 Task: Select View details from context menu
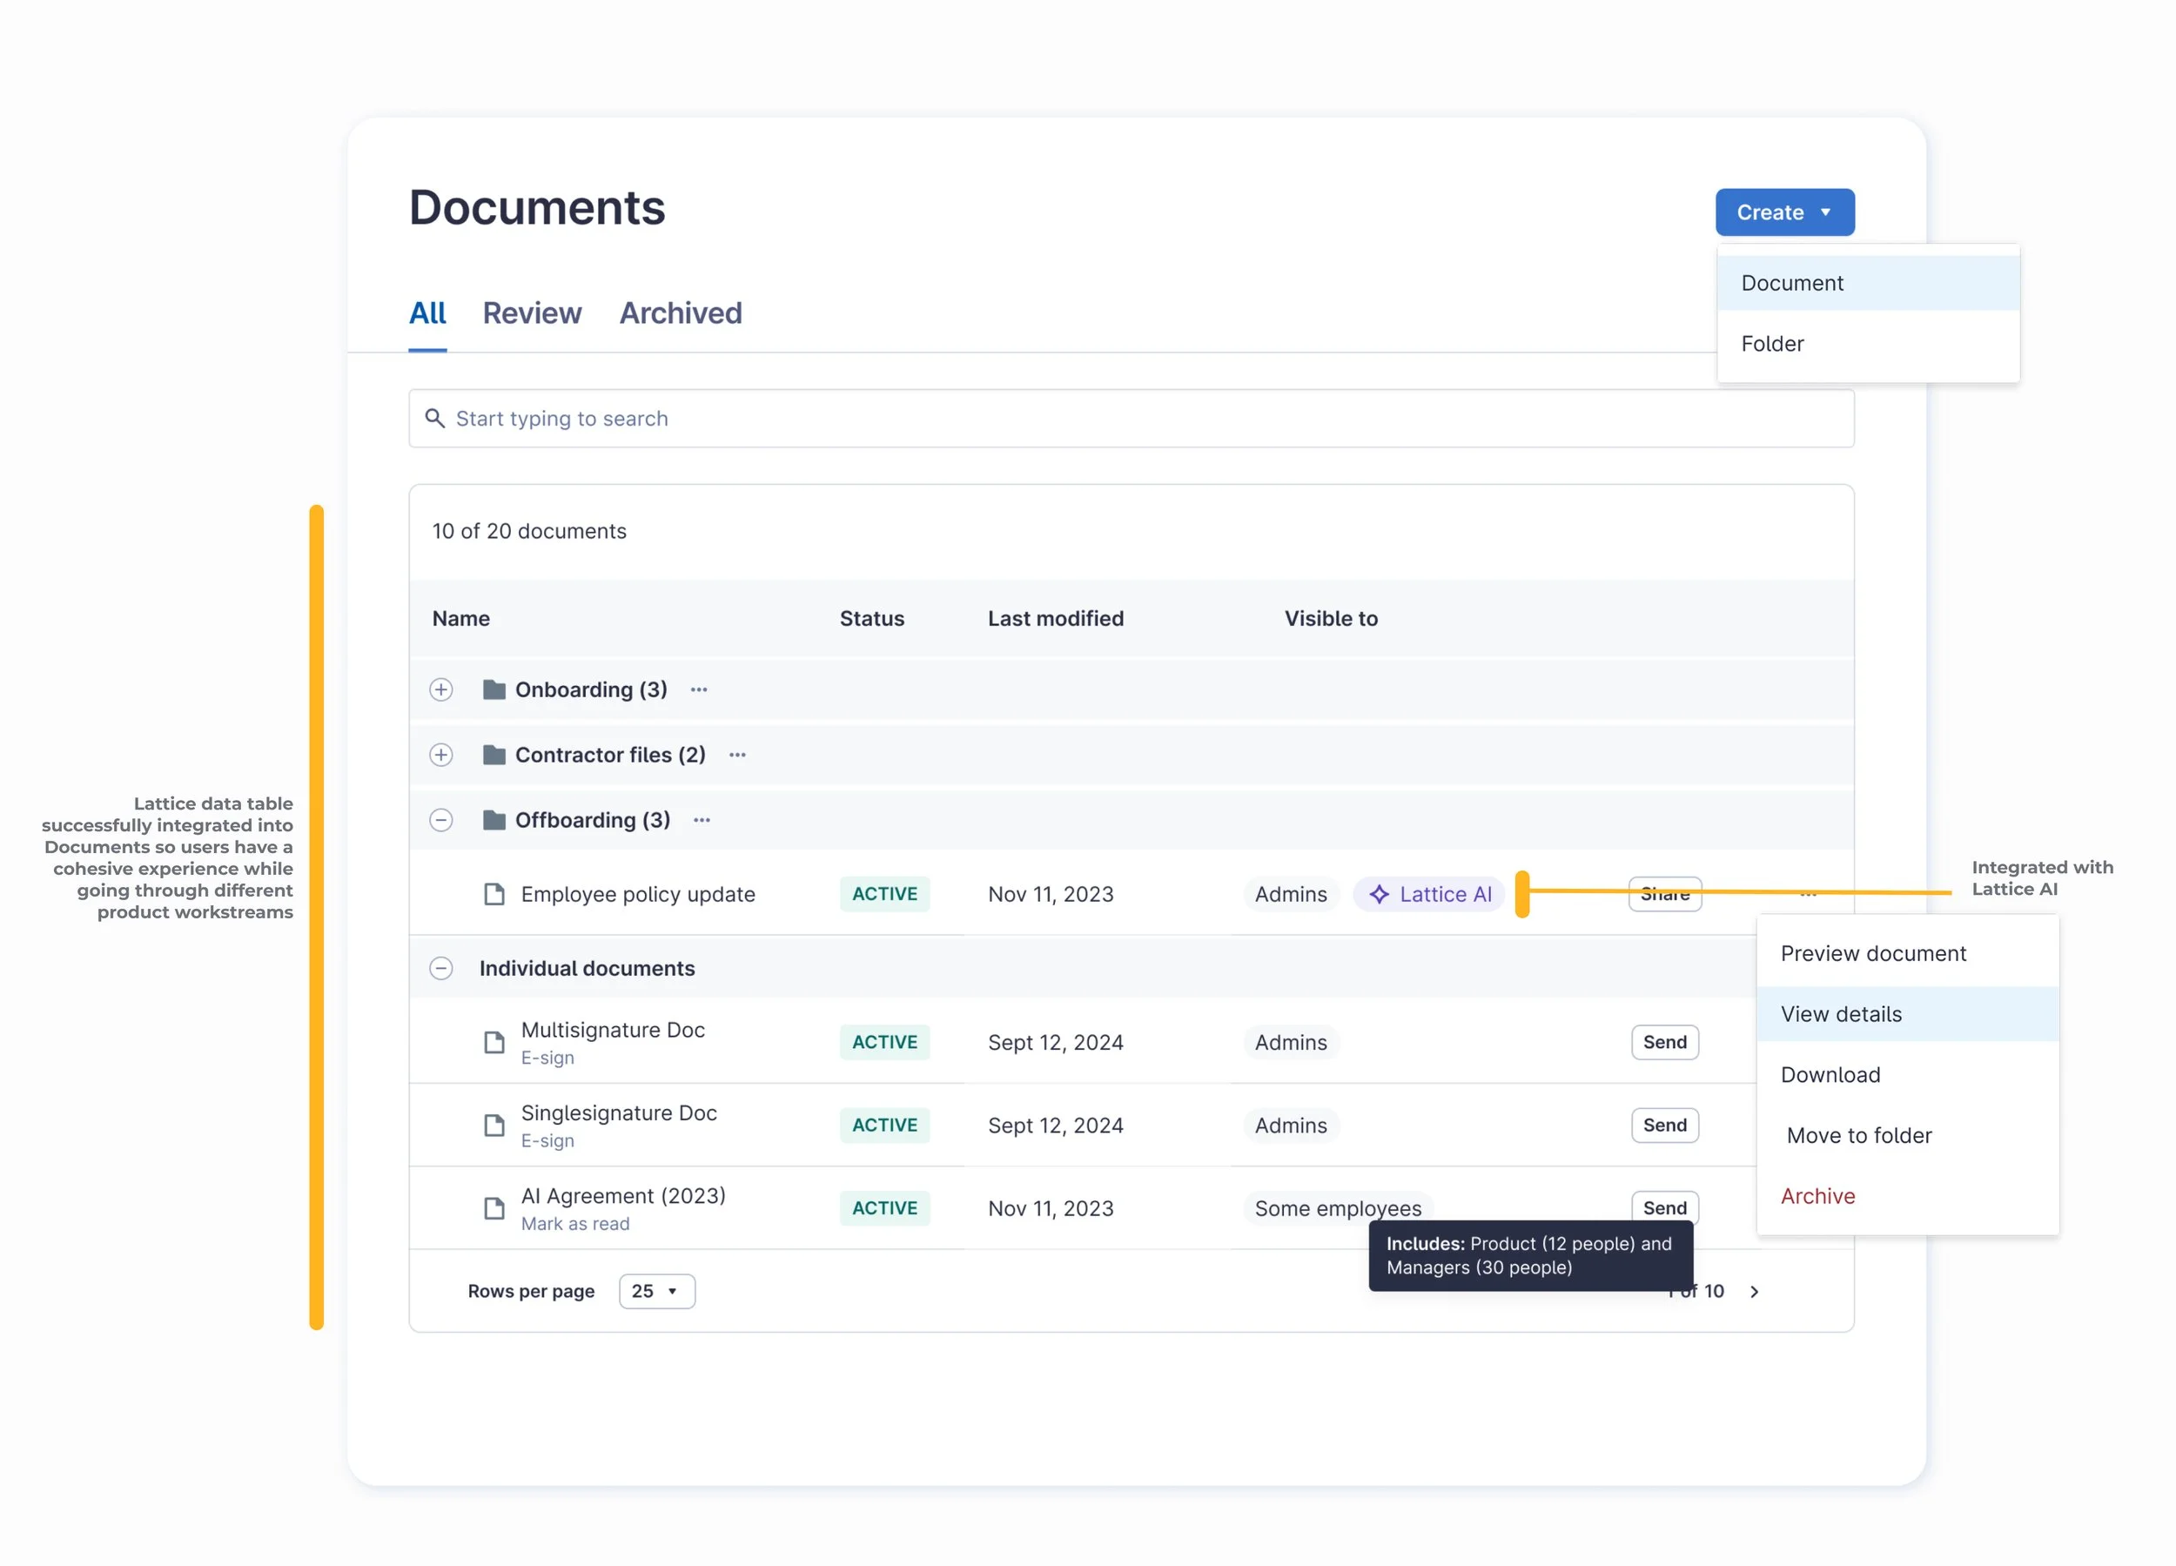point(1907,1014)
